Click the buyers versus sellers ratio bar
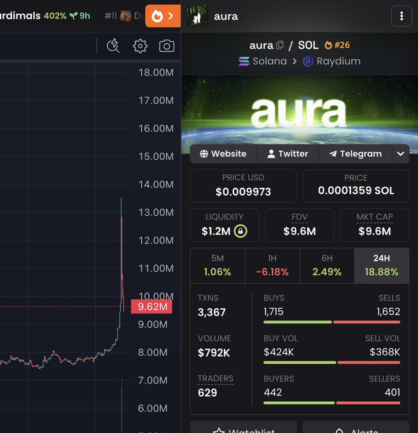 (332, 403)
